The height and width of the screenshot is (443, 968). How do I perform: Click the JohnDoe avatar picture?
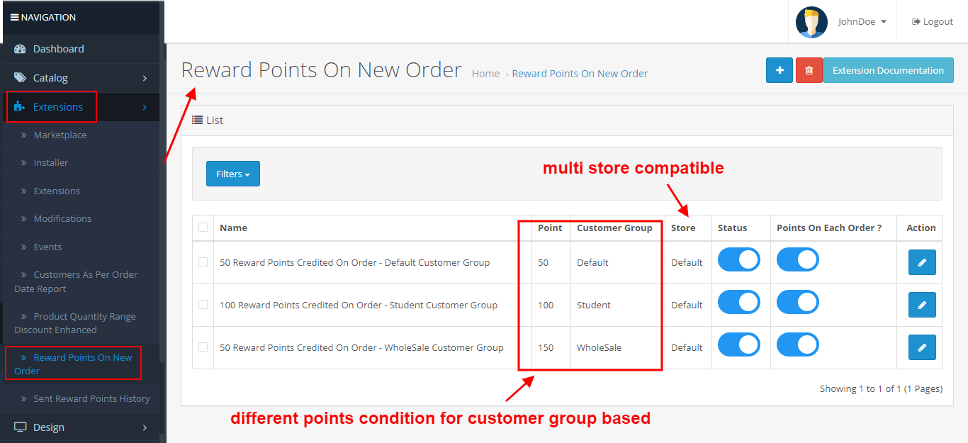tap(811, 22)
